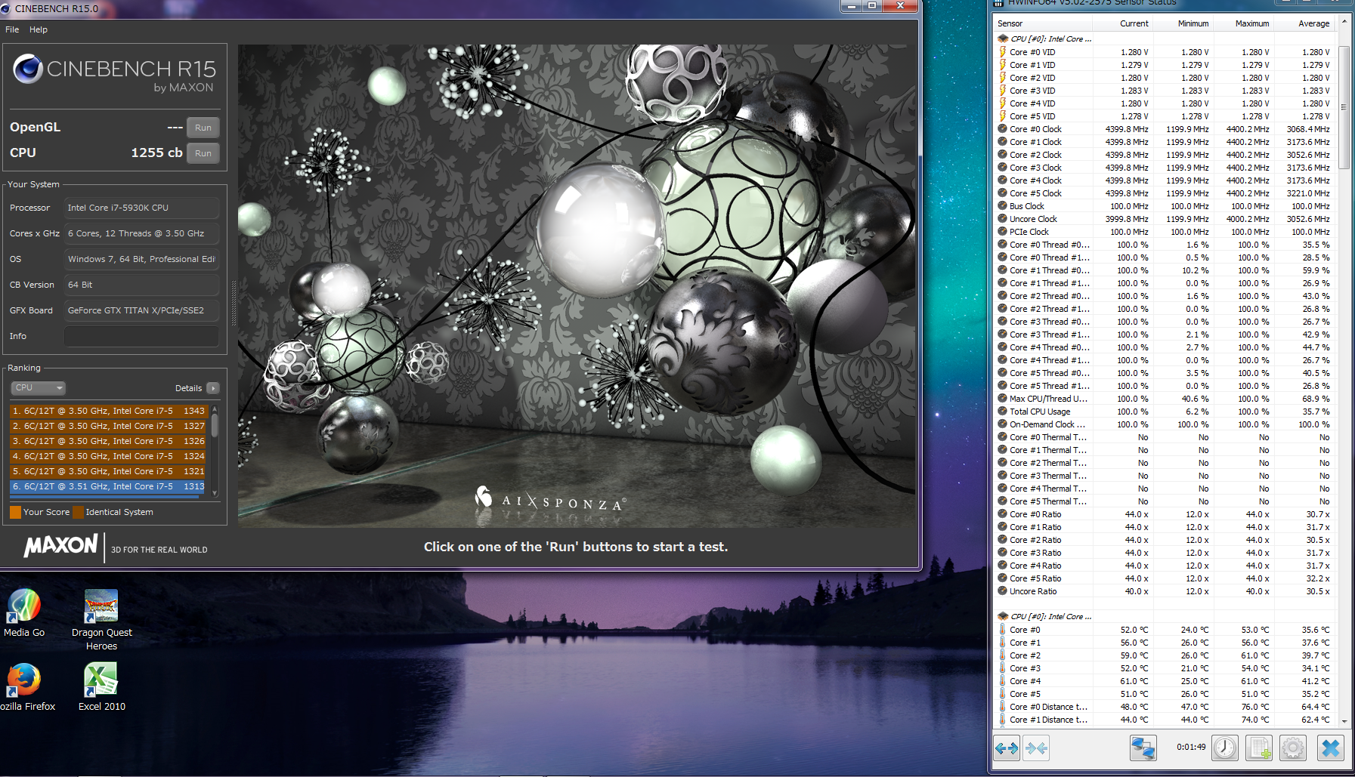Expand ranking Details arrow button

pos(213,388)
